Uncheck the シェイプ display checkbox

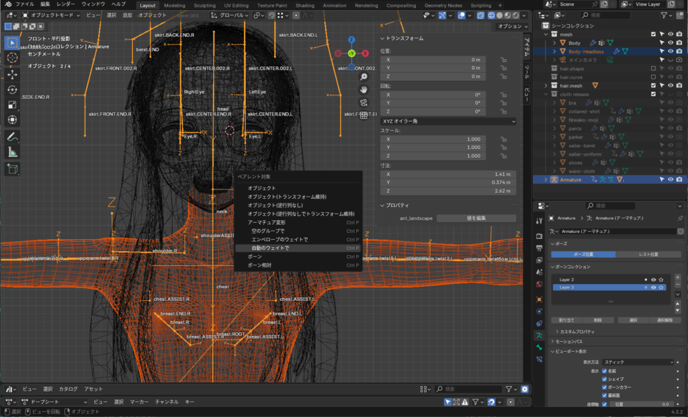pyautogui.click(x=605, y=379)
